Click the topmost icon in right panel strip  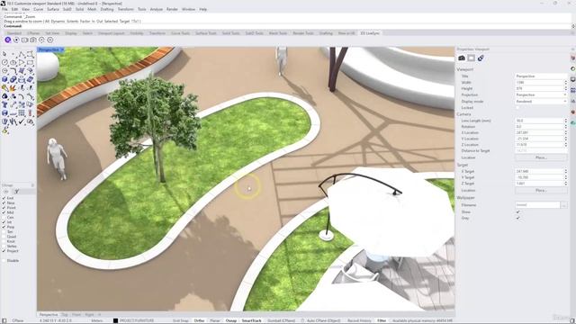click(x=572, y=58)
